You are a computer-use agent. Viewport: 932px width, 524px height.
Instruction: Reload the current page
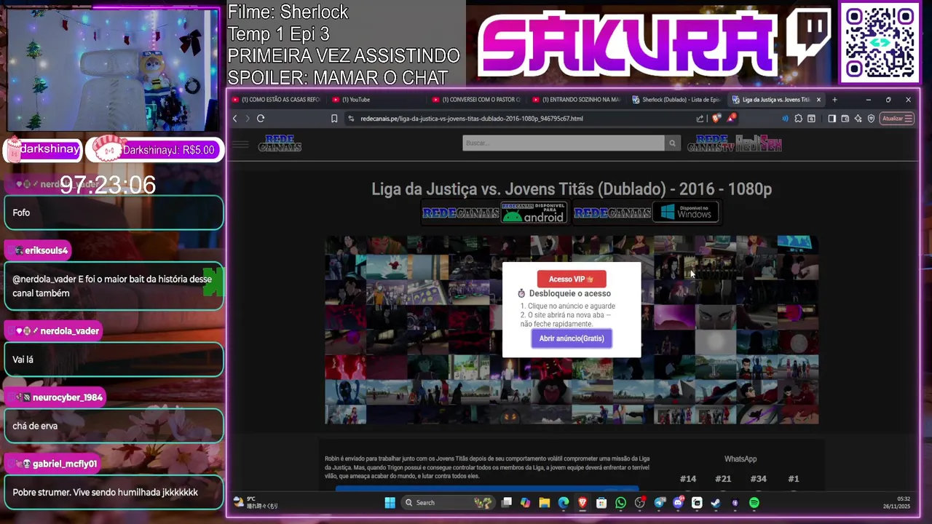click(x=261, y=119)
